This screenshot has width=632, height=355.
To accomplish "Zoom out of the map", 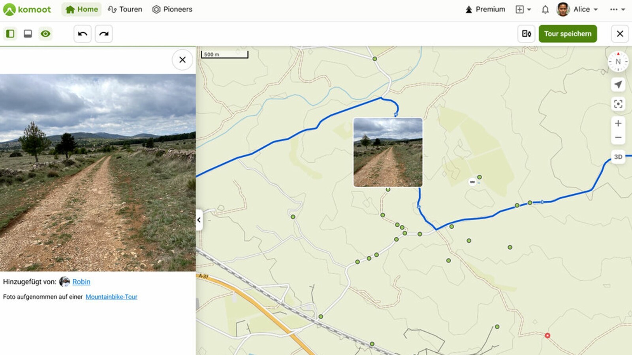I will click(618, 138).
